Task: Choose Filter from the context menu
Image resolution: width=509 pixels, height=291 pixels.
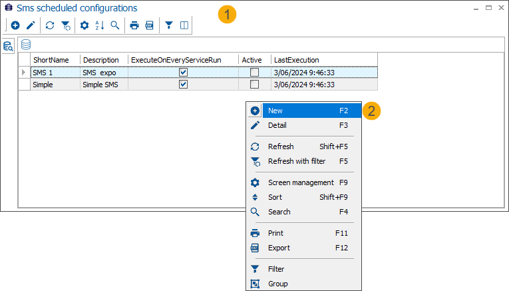Action: click(305, 269)
